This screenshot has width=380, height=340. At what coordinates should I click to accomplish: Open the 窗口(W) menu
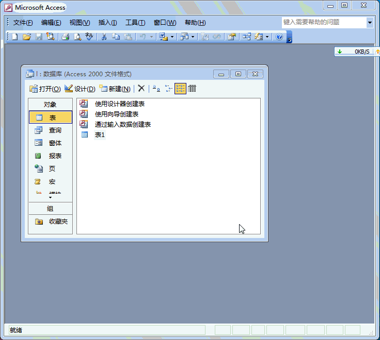[165, 23]
